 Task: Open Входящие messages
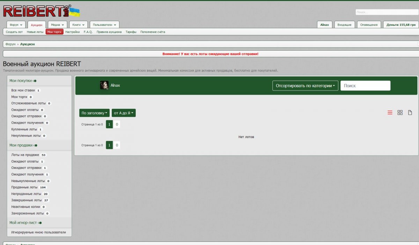point(344,25)
